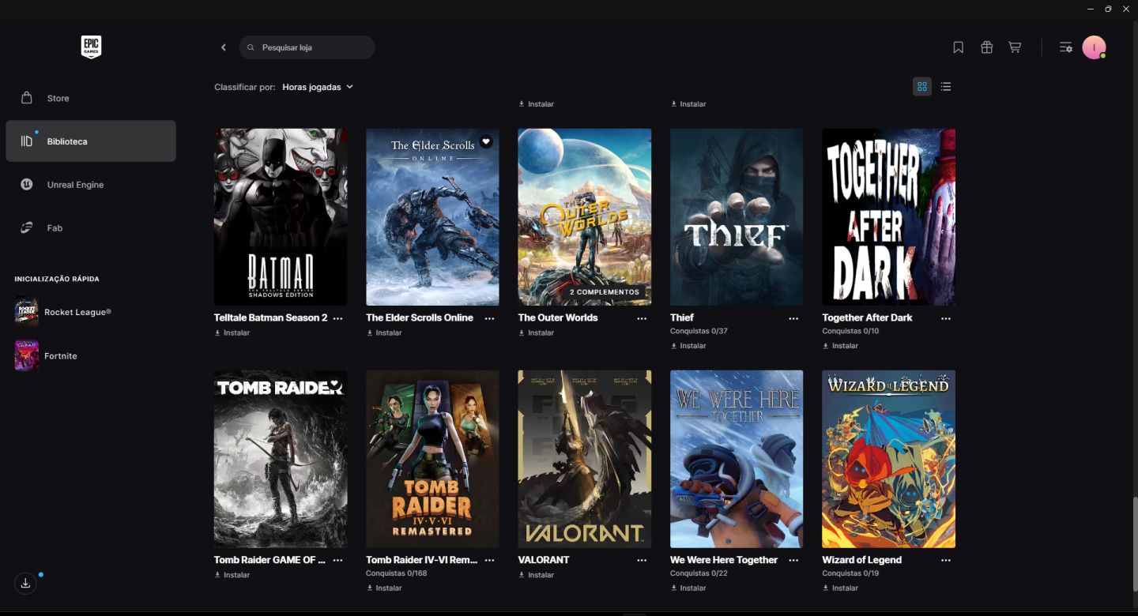Image resolution: width=1138 pixels, height=616 pixels.
Task: Open the downloads icon in sidebar
Action: click(25, 583)
